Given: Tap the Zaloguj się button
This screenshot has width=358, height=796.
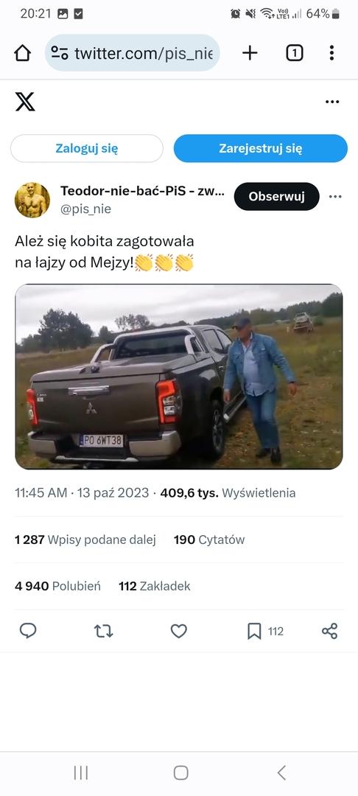Looking at the screenshot, I should point(87,148).
